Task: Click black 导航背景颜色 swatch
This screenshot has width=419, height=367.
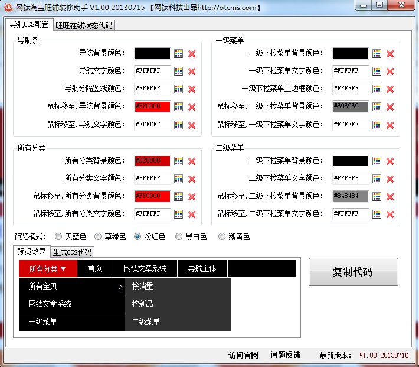Action: click(x=152, y=53)
